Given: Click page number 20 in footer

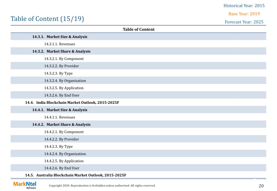Looking at the screenshot, I should pyautogui.click(x=261, y=186).
